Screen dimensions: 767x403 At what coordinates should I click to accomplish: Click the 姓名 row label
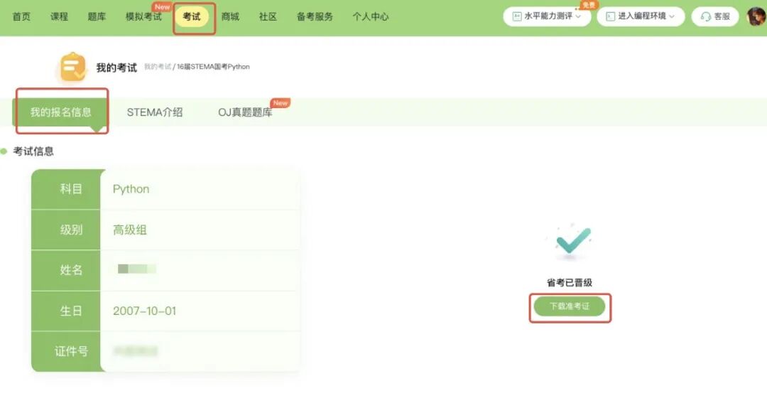point(71,270)
